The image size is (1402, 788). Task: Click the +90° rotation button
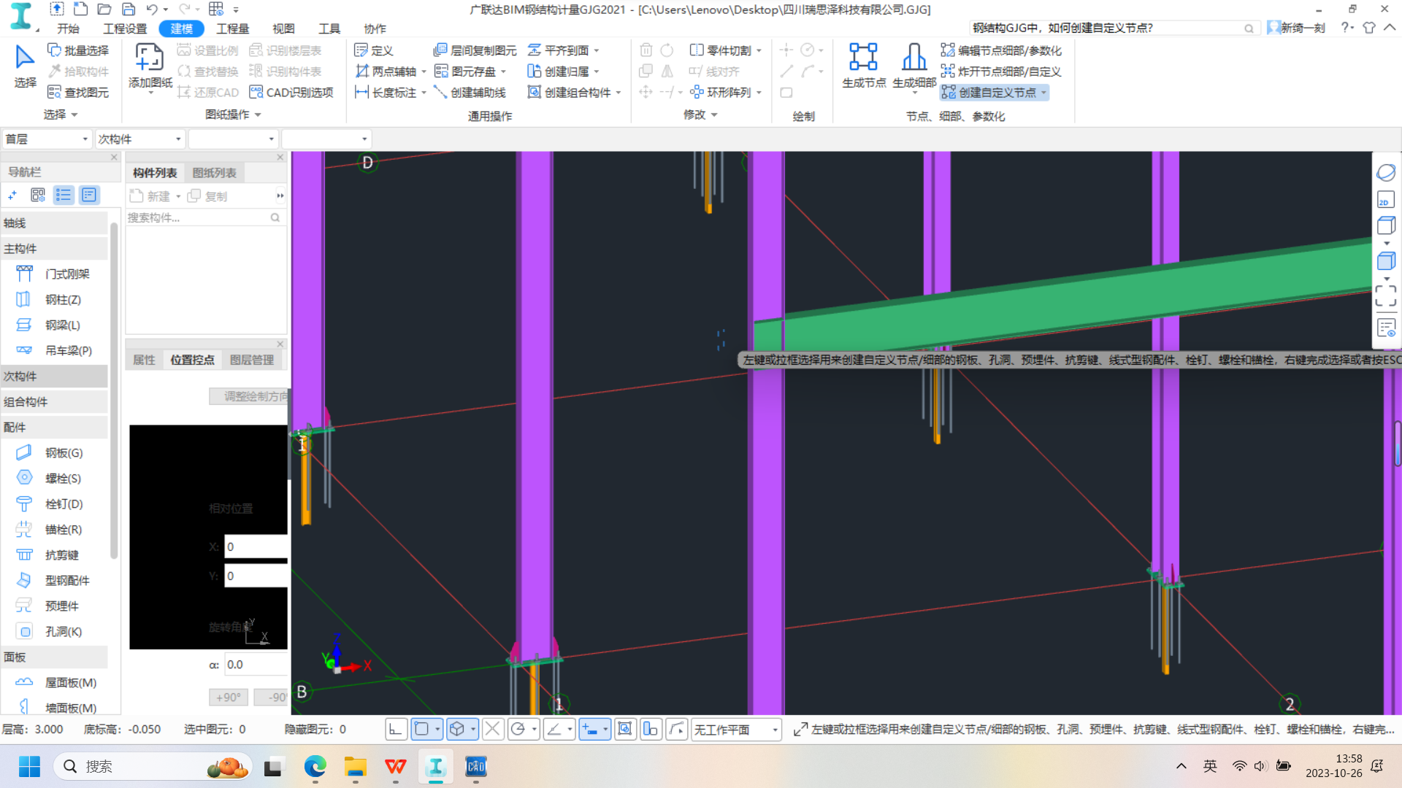(x=229, y=698)
